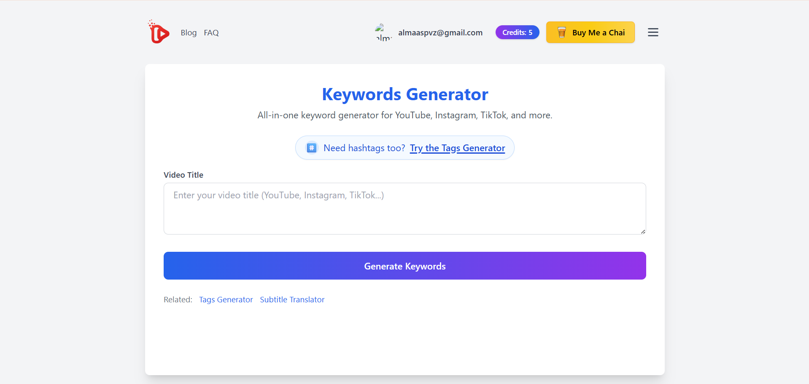Click the chai cup icon
The image size is (809, 384).
561,32
